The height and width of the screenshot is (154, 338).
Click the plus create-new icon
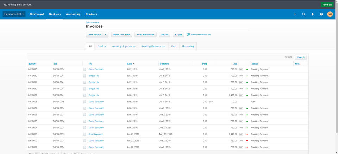(295, 14)
